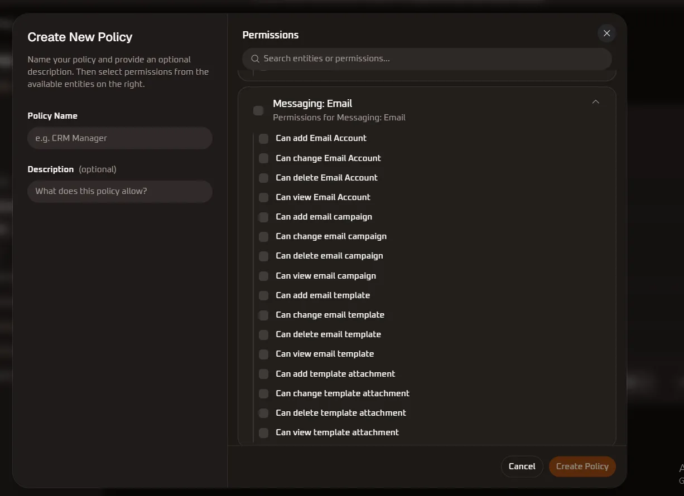Enable Can view email campaign

(x=264, y=276)
